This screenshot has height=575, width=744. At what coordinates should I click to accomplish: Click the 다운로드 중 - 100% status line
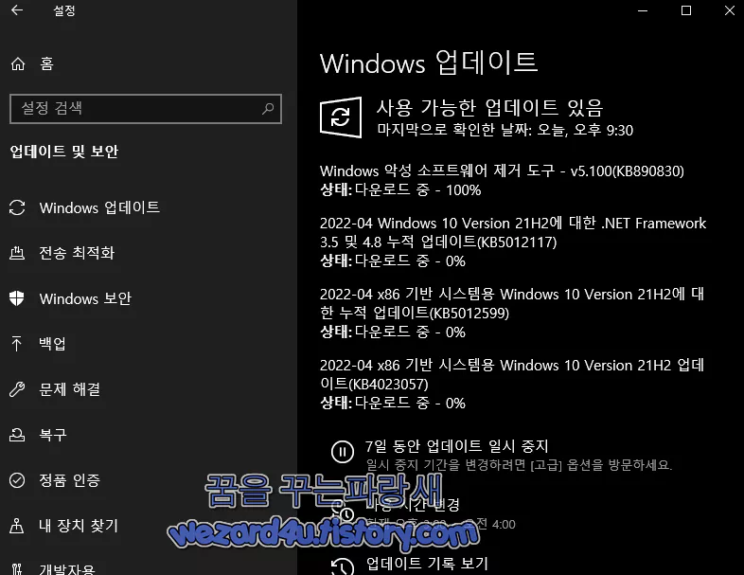click(400, 189)
